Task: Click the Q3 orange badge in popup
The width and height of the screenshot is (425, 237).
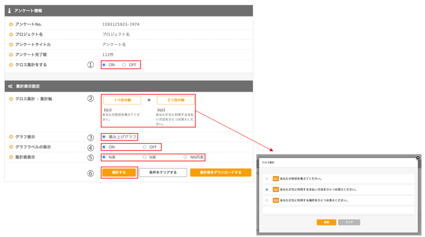Action: (x=276, y=200)
